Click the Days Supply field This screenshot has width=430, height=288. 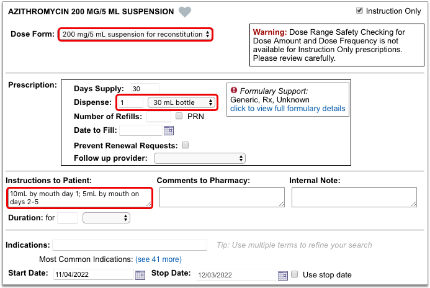145,89
